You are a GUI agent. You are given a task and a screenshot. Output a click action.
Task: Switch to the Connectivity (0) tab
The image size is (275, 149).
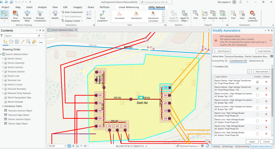pos(220,61)
